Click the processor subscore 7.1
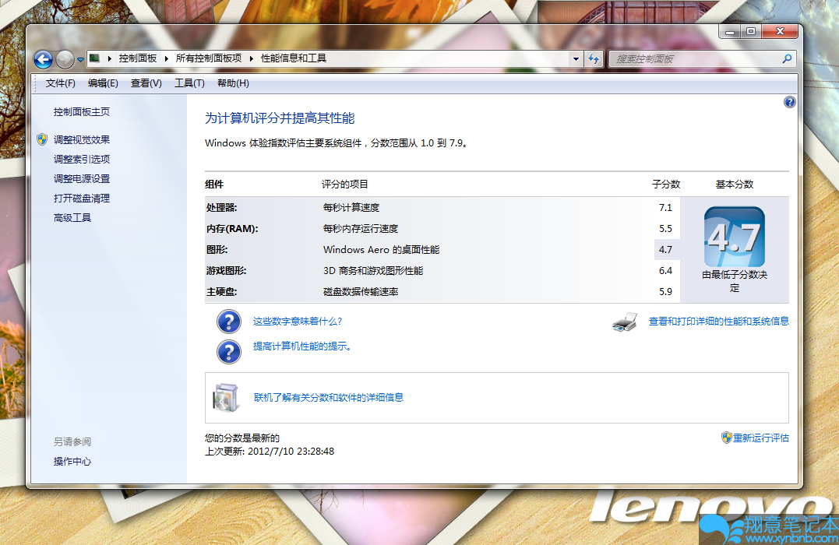Image resolution: width=839 pixels, height=545 pixels. coord(665,208)
